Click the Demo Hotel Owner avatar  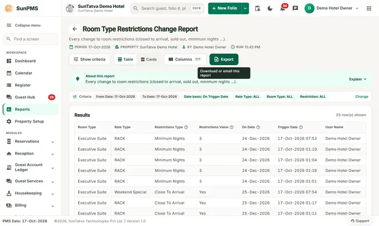tap(309, 8)
